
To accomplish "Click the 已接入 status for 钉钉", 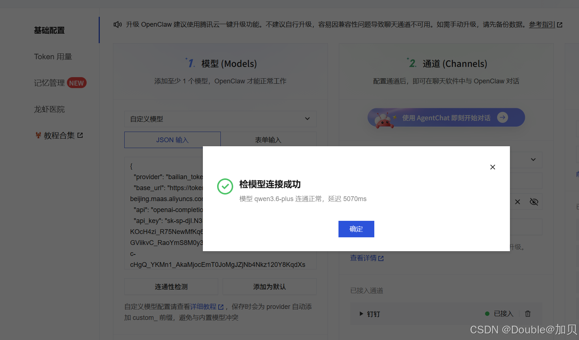I will pos(499,314).
